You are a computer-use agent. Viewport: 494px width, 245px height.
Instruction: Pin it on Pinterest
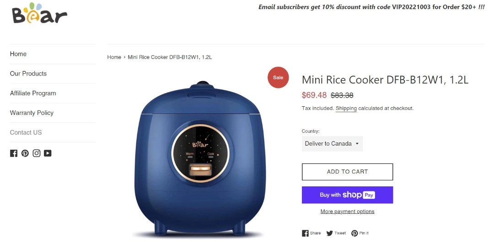[x=360, y=234]
